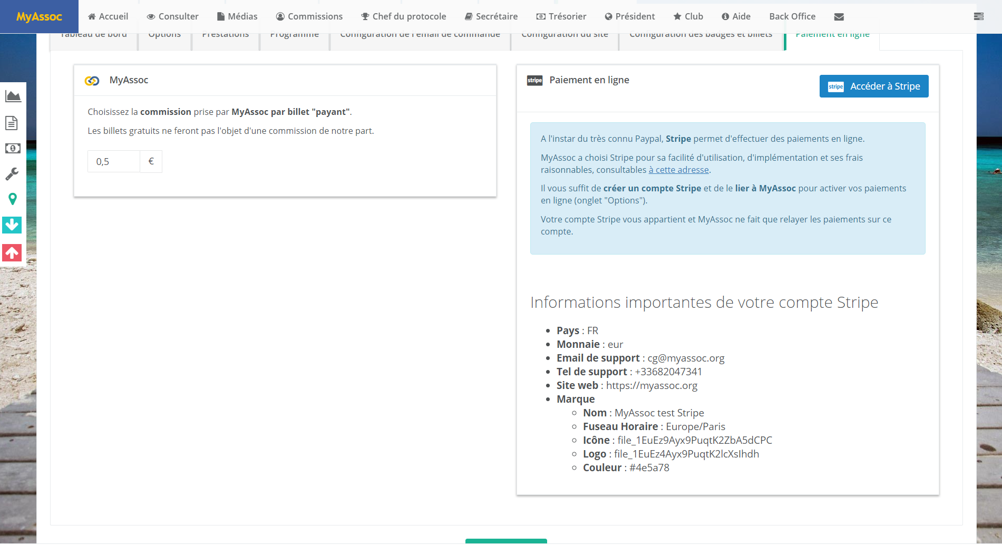
Task: Click the money bill sidebar icon
Action: coord(13,148)
